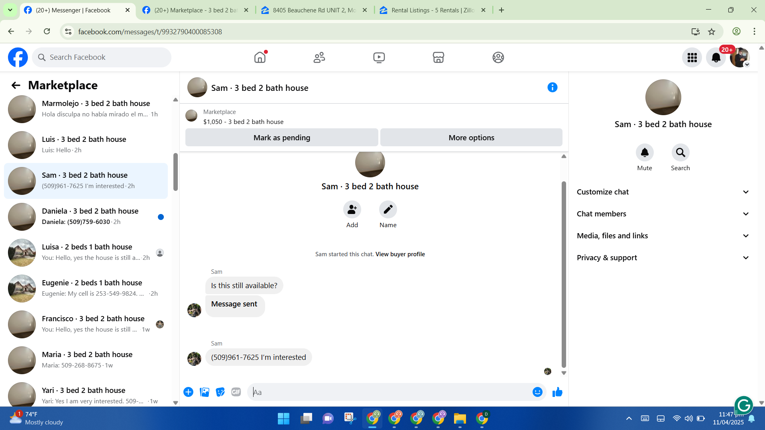The width and height of the screenshot is (765, 430).
Task: Mark the listing as pending
Action: click(x=281, y=137)
